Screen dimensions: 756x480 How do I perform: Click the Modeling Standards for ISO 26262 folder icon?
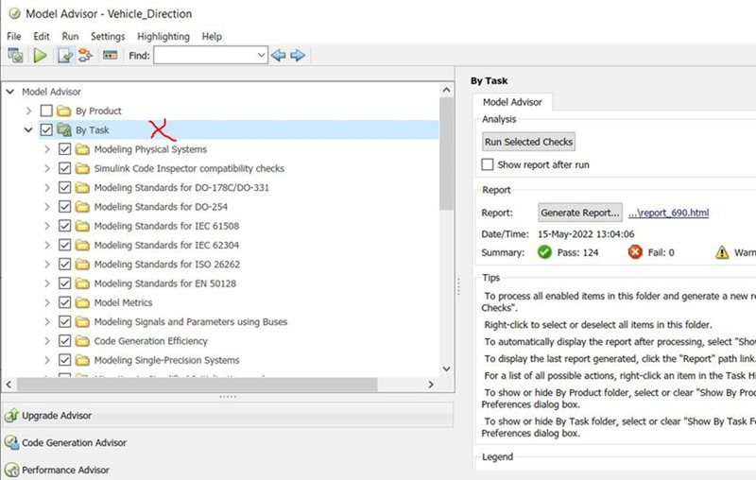pos(82,265)
